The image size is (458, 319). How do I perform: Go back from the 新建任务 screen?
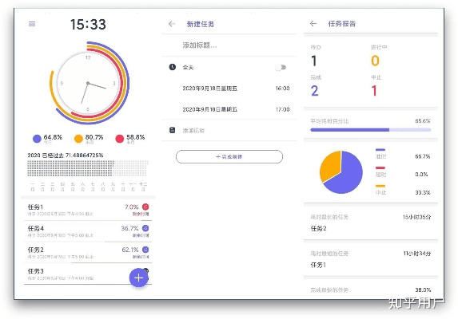tap(172, 24)
